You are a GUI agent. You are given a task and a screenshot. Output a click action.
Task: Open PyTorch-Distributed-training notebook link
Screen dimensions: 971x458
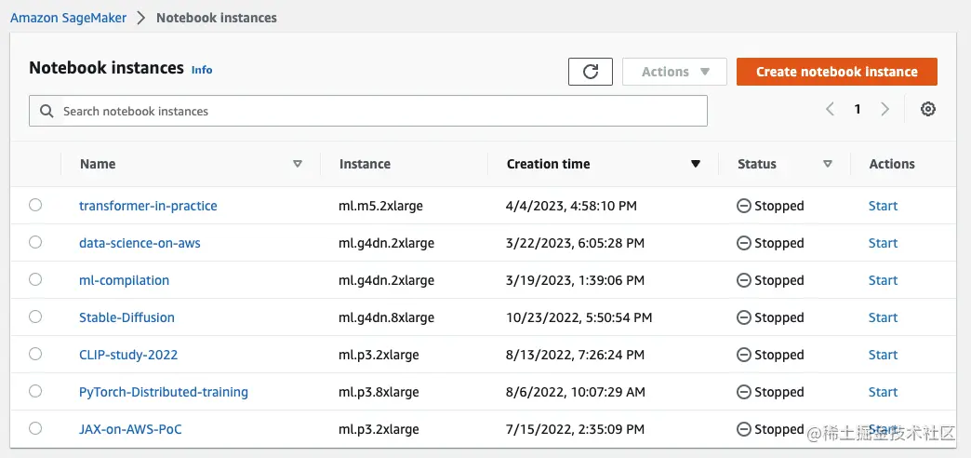tap(164, 392)
